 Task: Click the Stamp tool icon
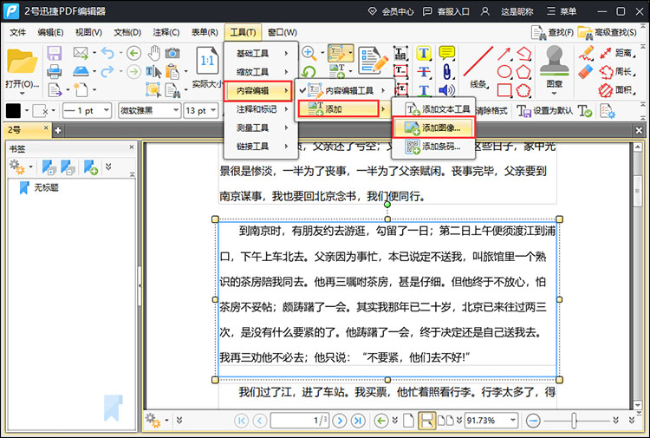pyautogui.click(x=555, y=61)
